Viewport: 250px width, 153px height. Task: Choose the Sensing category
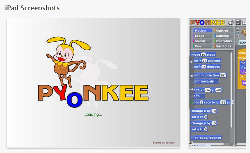pyautogui.click(x=224, y=36)
